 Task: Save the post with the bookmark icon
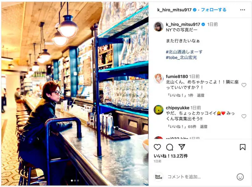[x=242, y=147]
